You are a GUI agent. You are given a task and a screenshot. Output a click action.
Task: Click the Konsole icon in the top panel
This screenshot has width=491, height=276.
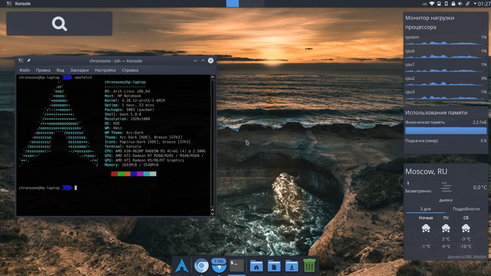(9, 4)
